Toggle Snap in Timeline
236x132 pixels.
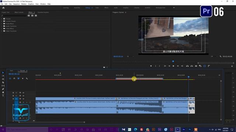[14, 78]
